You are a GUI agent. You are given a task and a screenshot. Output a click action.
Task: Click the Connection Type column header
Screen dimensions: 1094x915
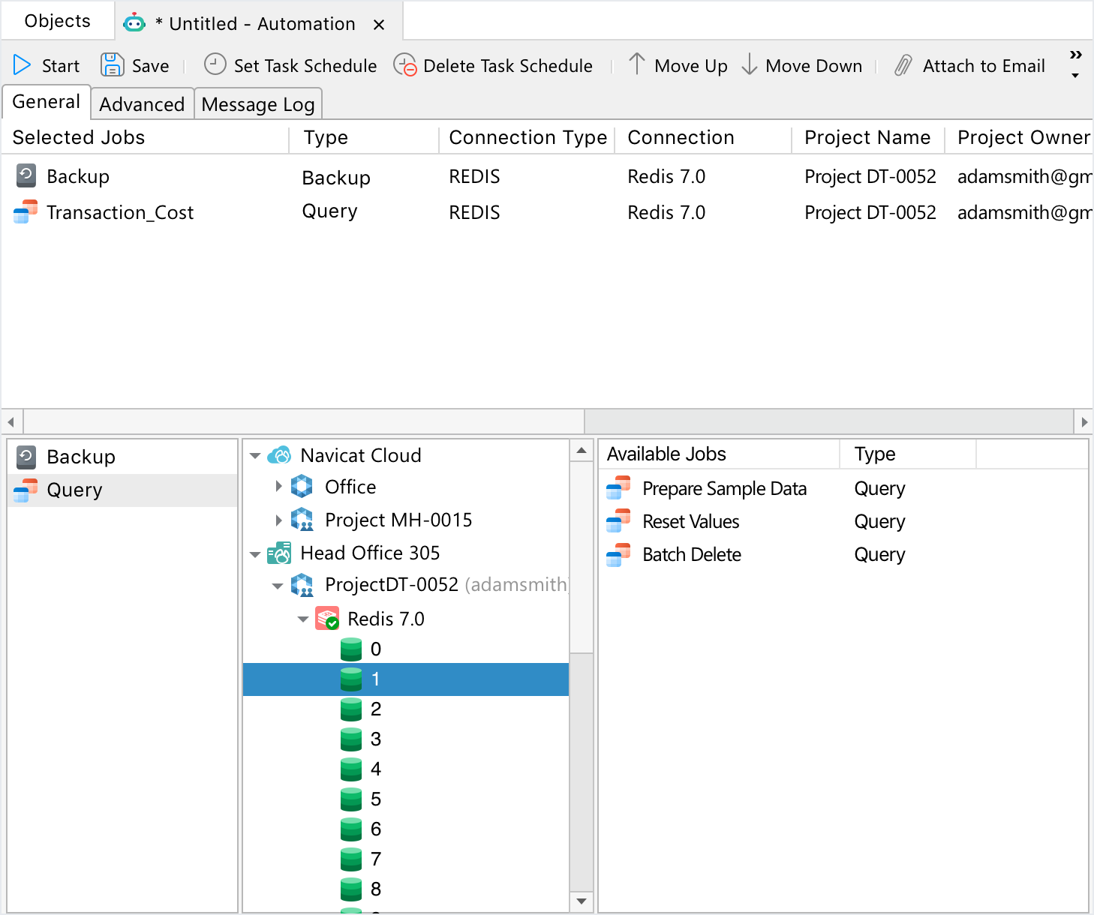527,137
